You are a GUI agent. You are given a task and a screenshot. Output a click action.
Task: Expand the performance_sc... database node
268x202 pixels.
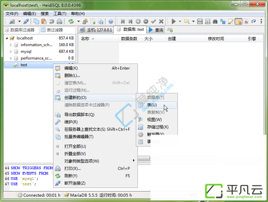pos(11,58)
